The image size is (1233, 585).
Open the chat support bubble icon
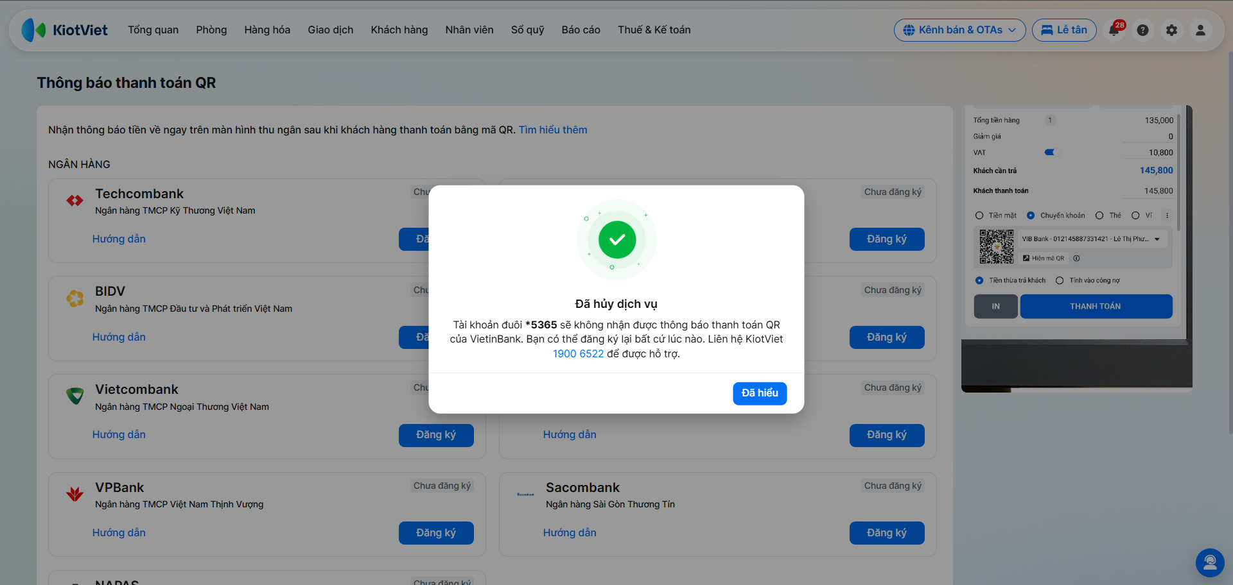click(x=1210, y=563)
